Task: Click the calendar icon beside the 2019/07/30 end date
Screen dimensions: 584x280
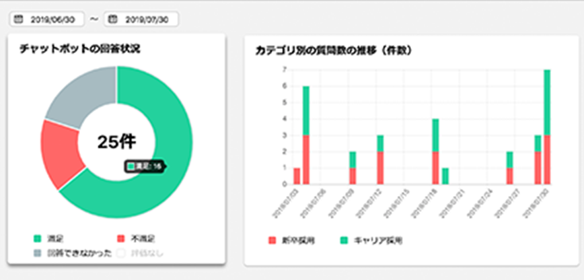Action: 114,19
